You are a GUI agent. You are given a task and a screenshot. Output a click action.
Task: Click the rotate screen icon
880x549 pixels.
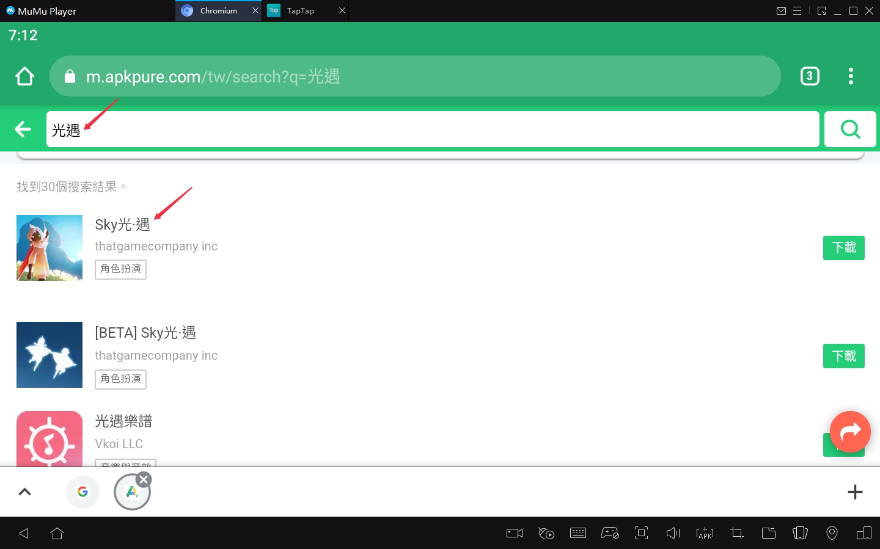[800, 533]
